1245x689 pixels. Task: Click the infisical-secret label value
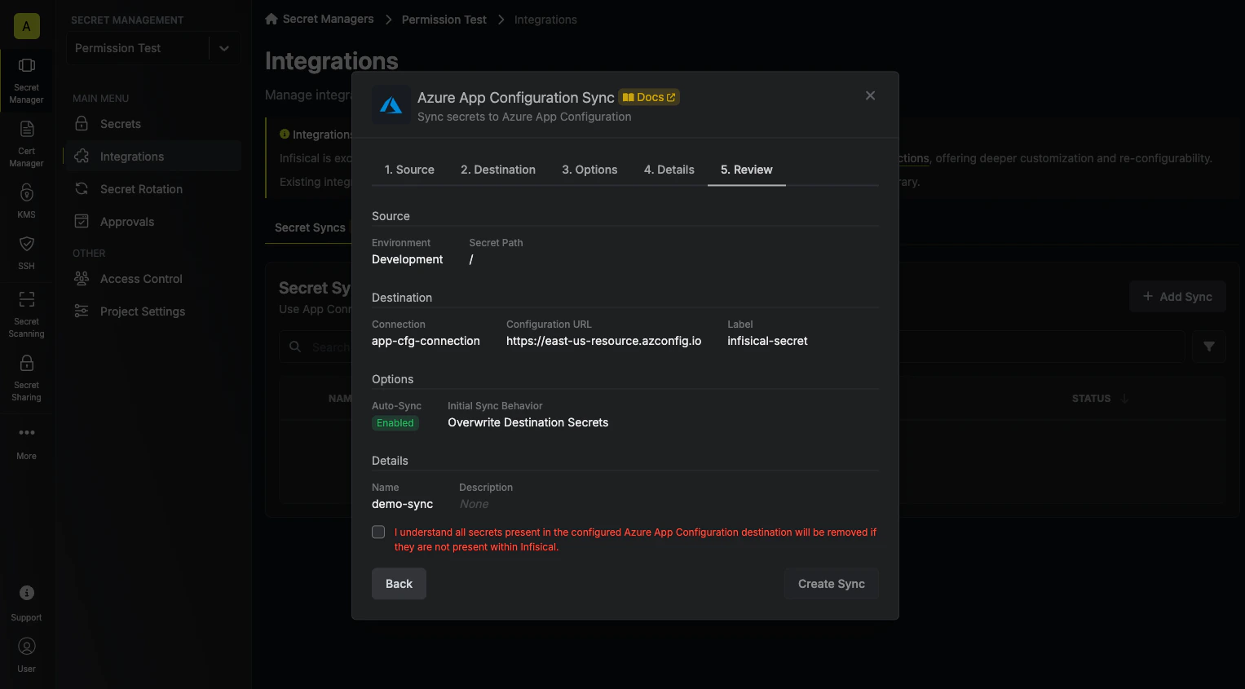pyautogui.click(x=767, y=341)
